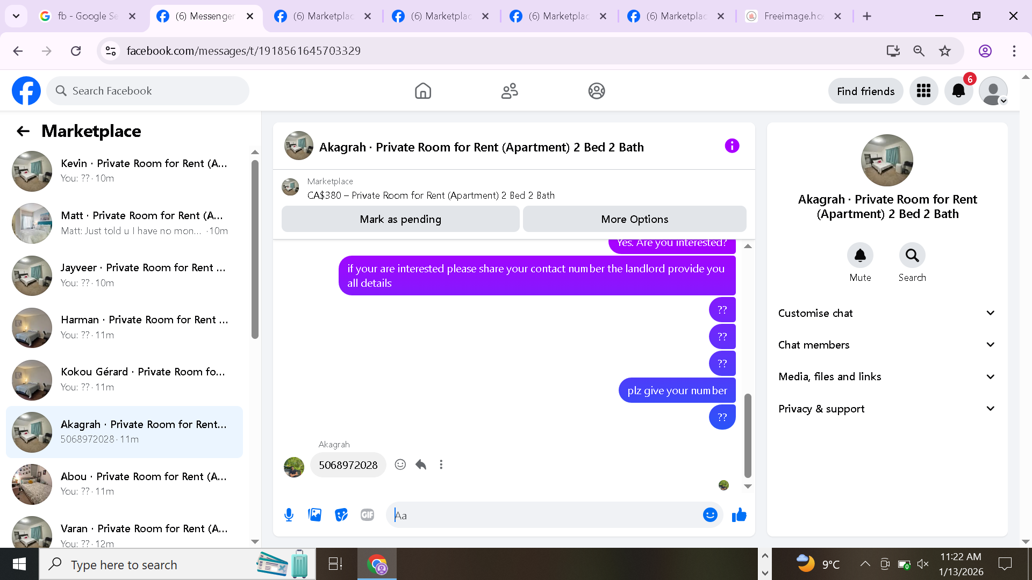The width and height of the screenshot is (1032, 580).
Task: Click Mark as pending button
Action: (400, 219)
